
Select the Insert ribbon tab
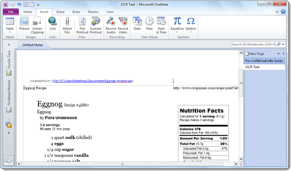[x=44, y=12]
